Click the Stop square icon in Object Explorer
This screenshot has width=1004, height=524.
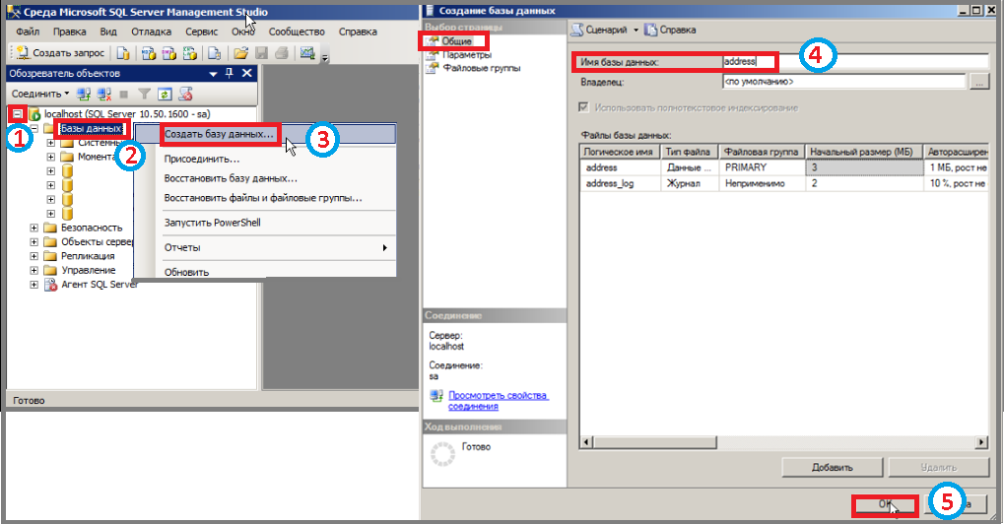coord(124,94)
